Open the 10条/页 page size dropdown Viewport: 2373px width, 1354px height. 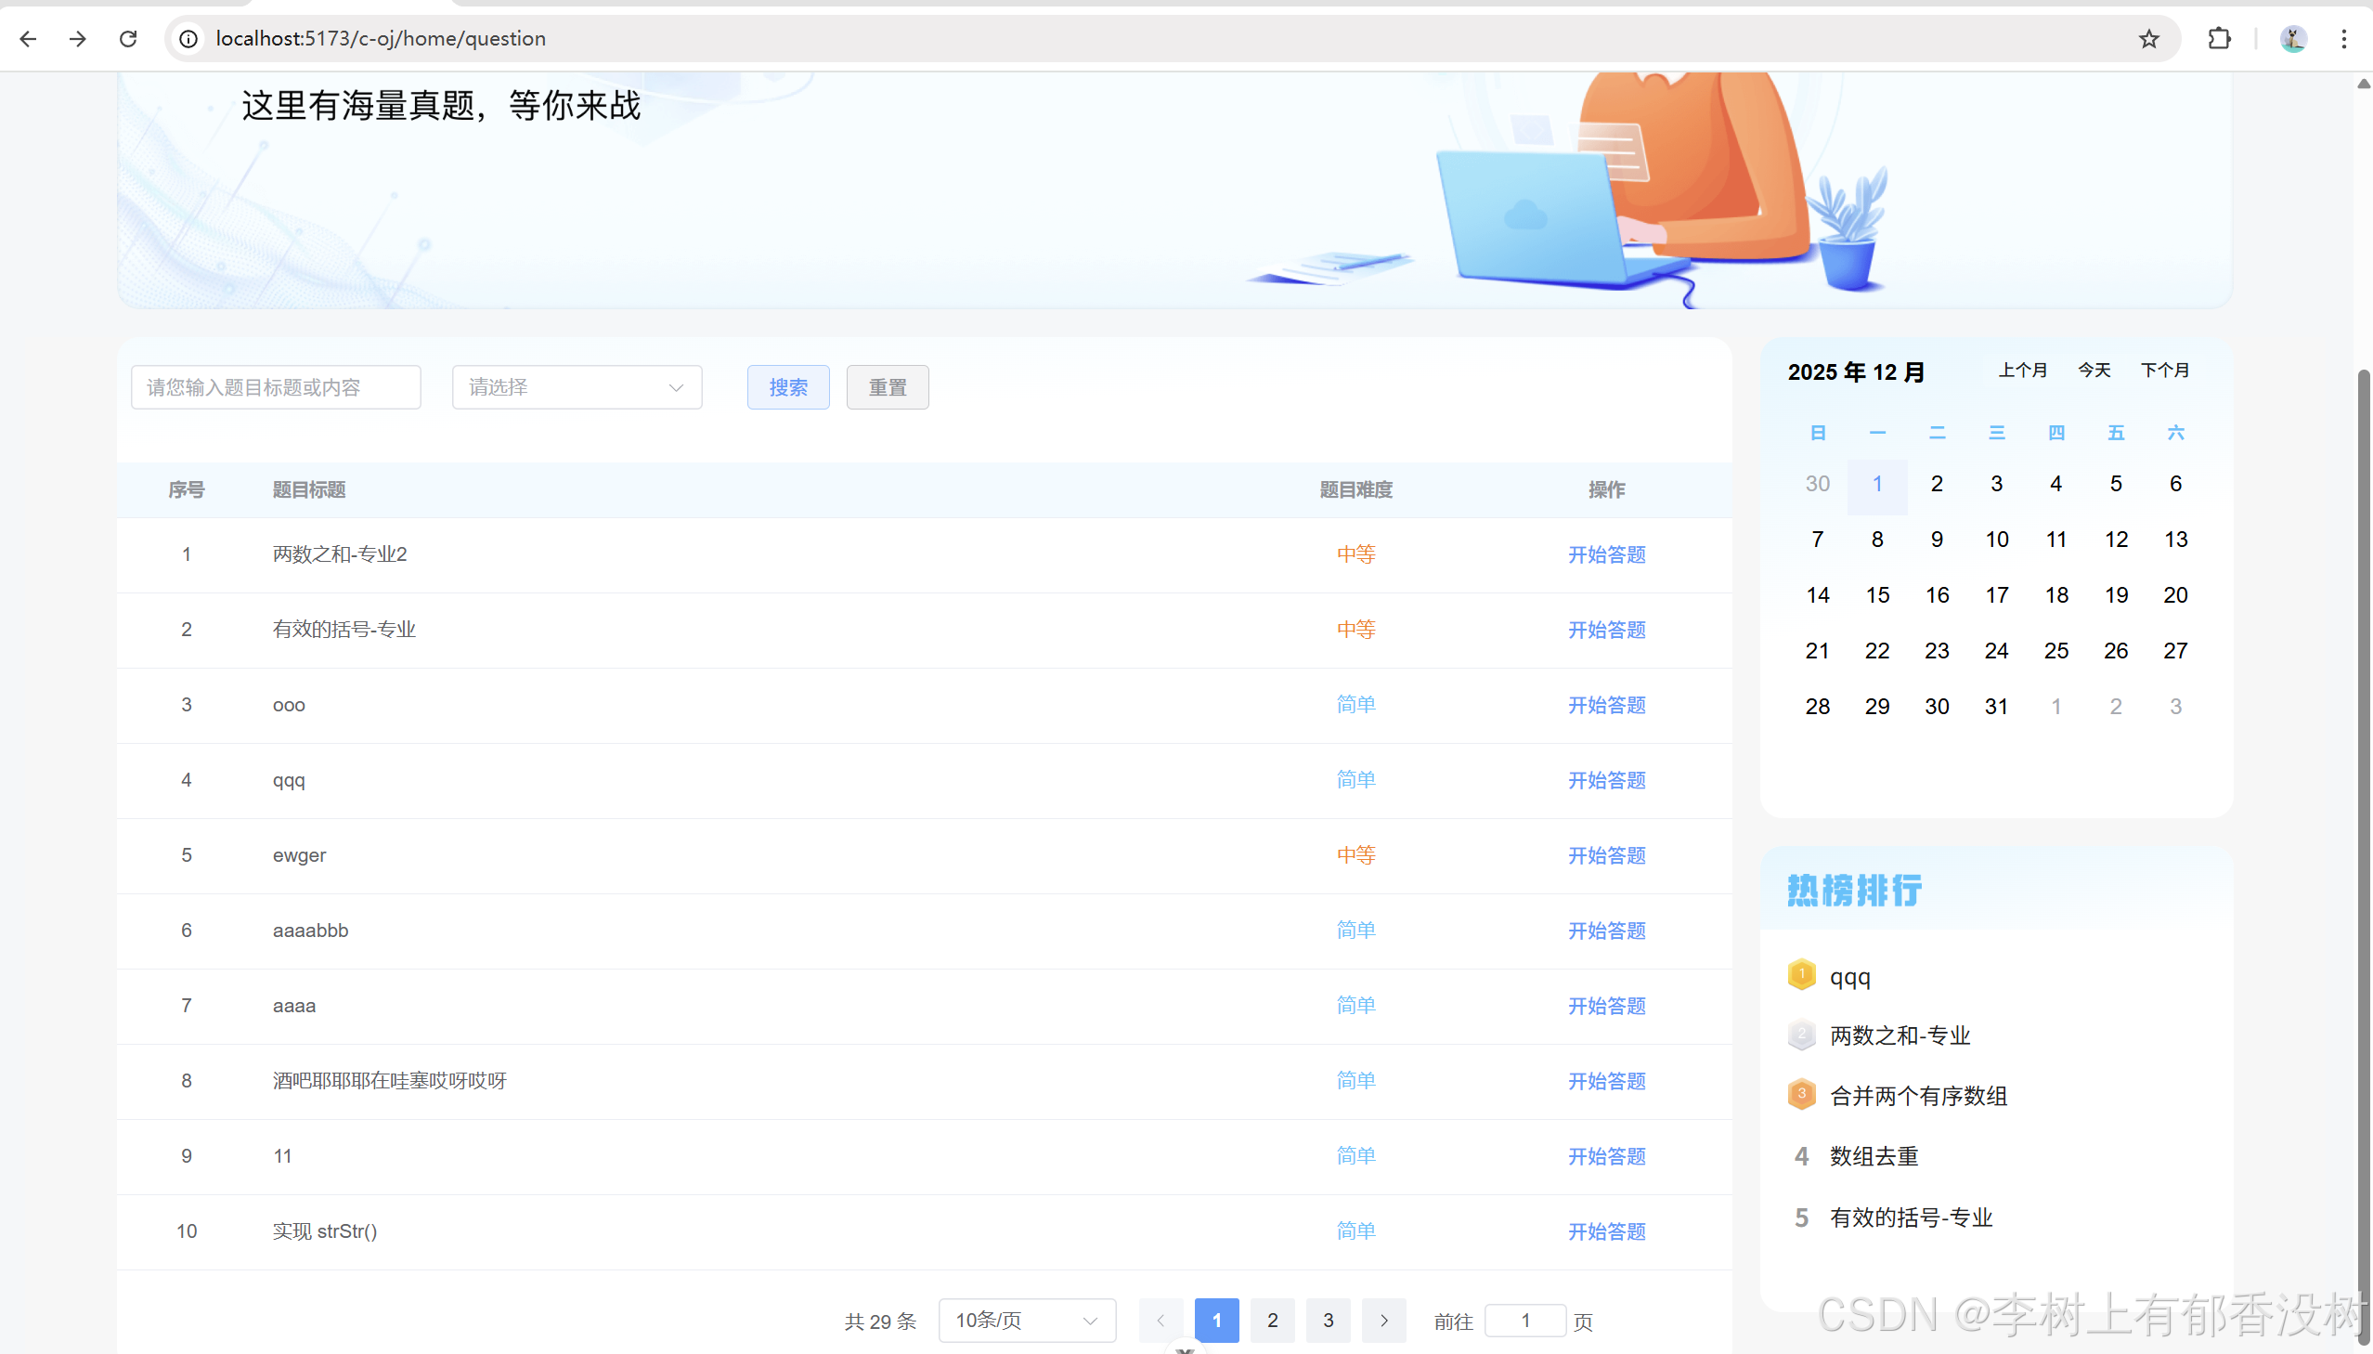click(x=1026, y=1320)
